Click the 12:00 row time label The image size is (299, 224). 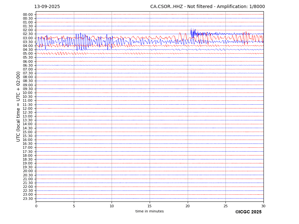pos(28,109)
